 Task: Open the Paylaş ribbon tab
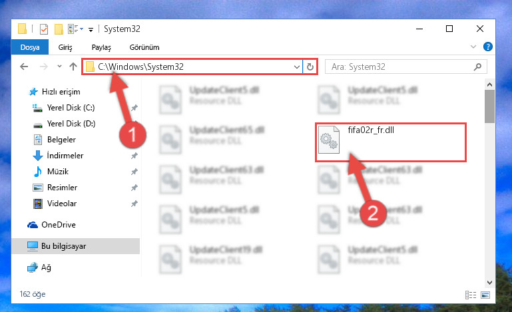pyautogui.click(x=101, y=47)
